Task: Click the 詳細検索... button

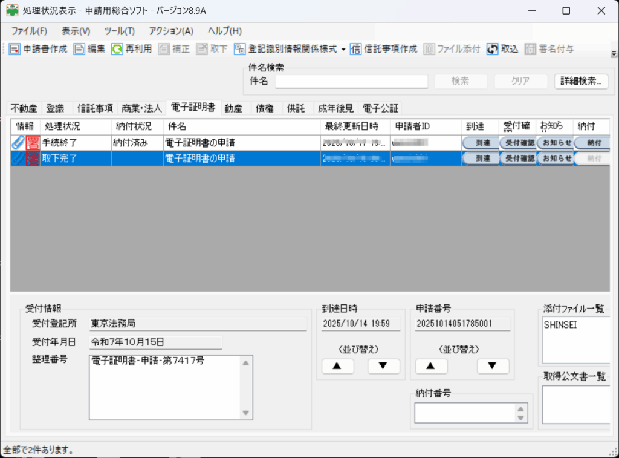Action: 580,82
